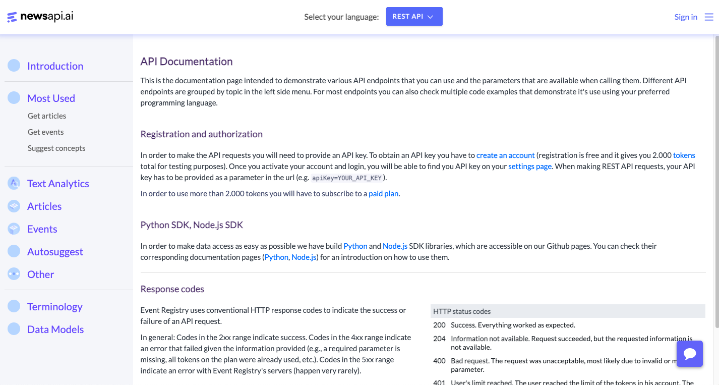The image size is (719, 385).
Task: Follow the create an account link
Action: click(505, 155)
